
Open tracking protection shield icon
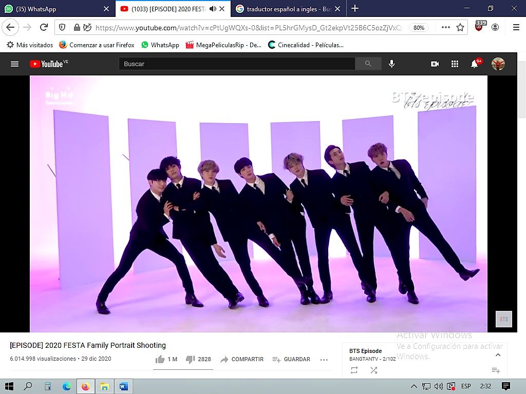click(62, 28)
